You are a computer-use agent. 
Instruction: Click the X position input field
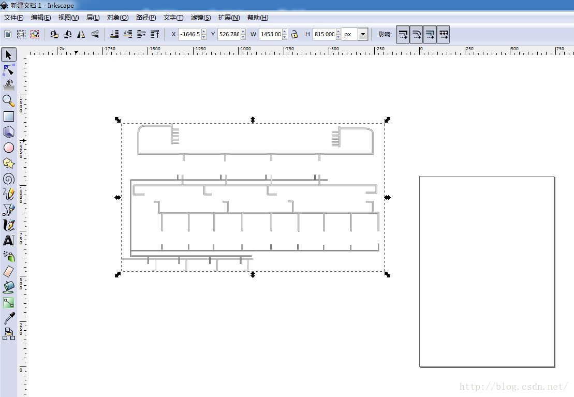point(190,35)
